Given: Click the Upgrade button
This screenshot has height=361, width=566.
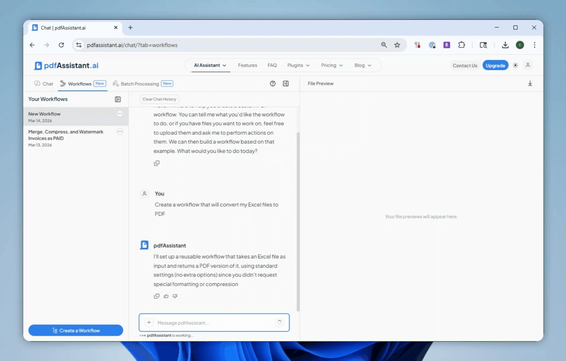Looking at the screenshot, I should point(495,65).
